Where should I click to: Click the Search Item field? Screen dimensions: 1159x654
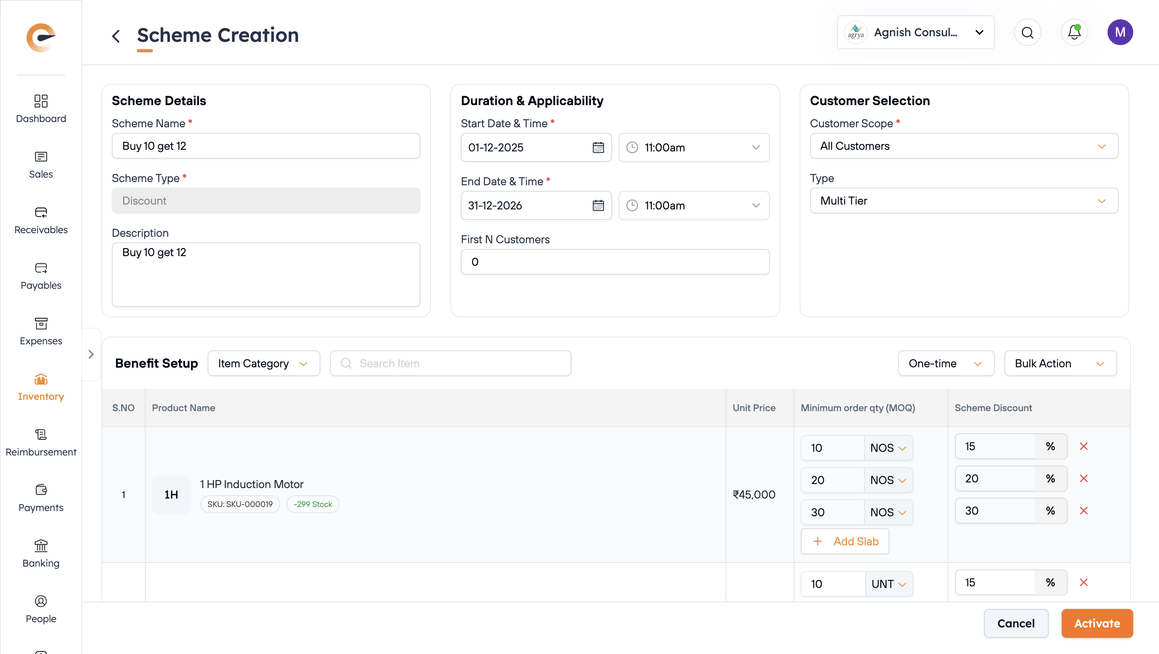(450, 363)
